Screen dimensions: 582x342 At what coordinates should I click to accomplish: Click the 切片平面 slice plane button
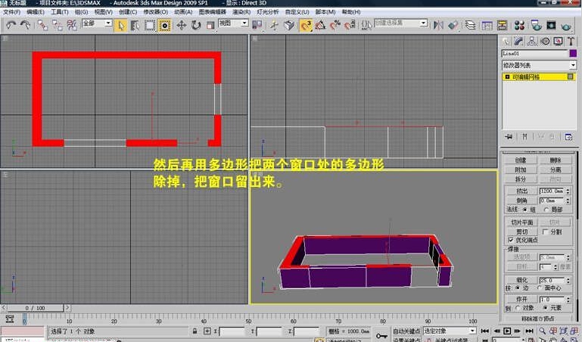(522, 222)
